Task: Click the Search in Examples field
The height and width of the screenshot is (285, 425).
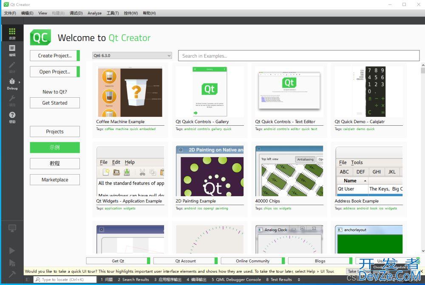Action: [x=299, y=56]
